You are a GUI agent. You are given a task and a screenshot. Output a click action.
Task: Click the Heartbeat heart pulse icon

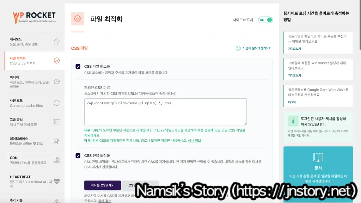click(x=57, y=181)
